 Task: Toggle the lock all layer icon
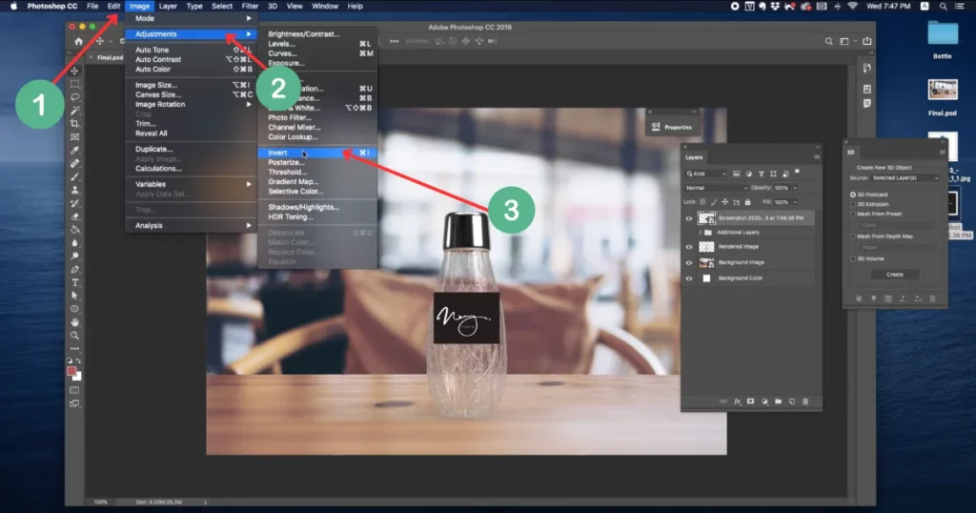(747, 202)
